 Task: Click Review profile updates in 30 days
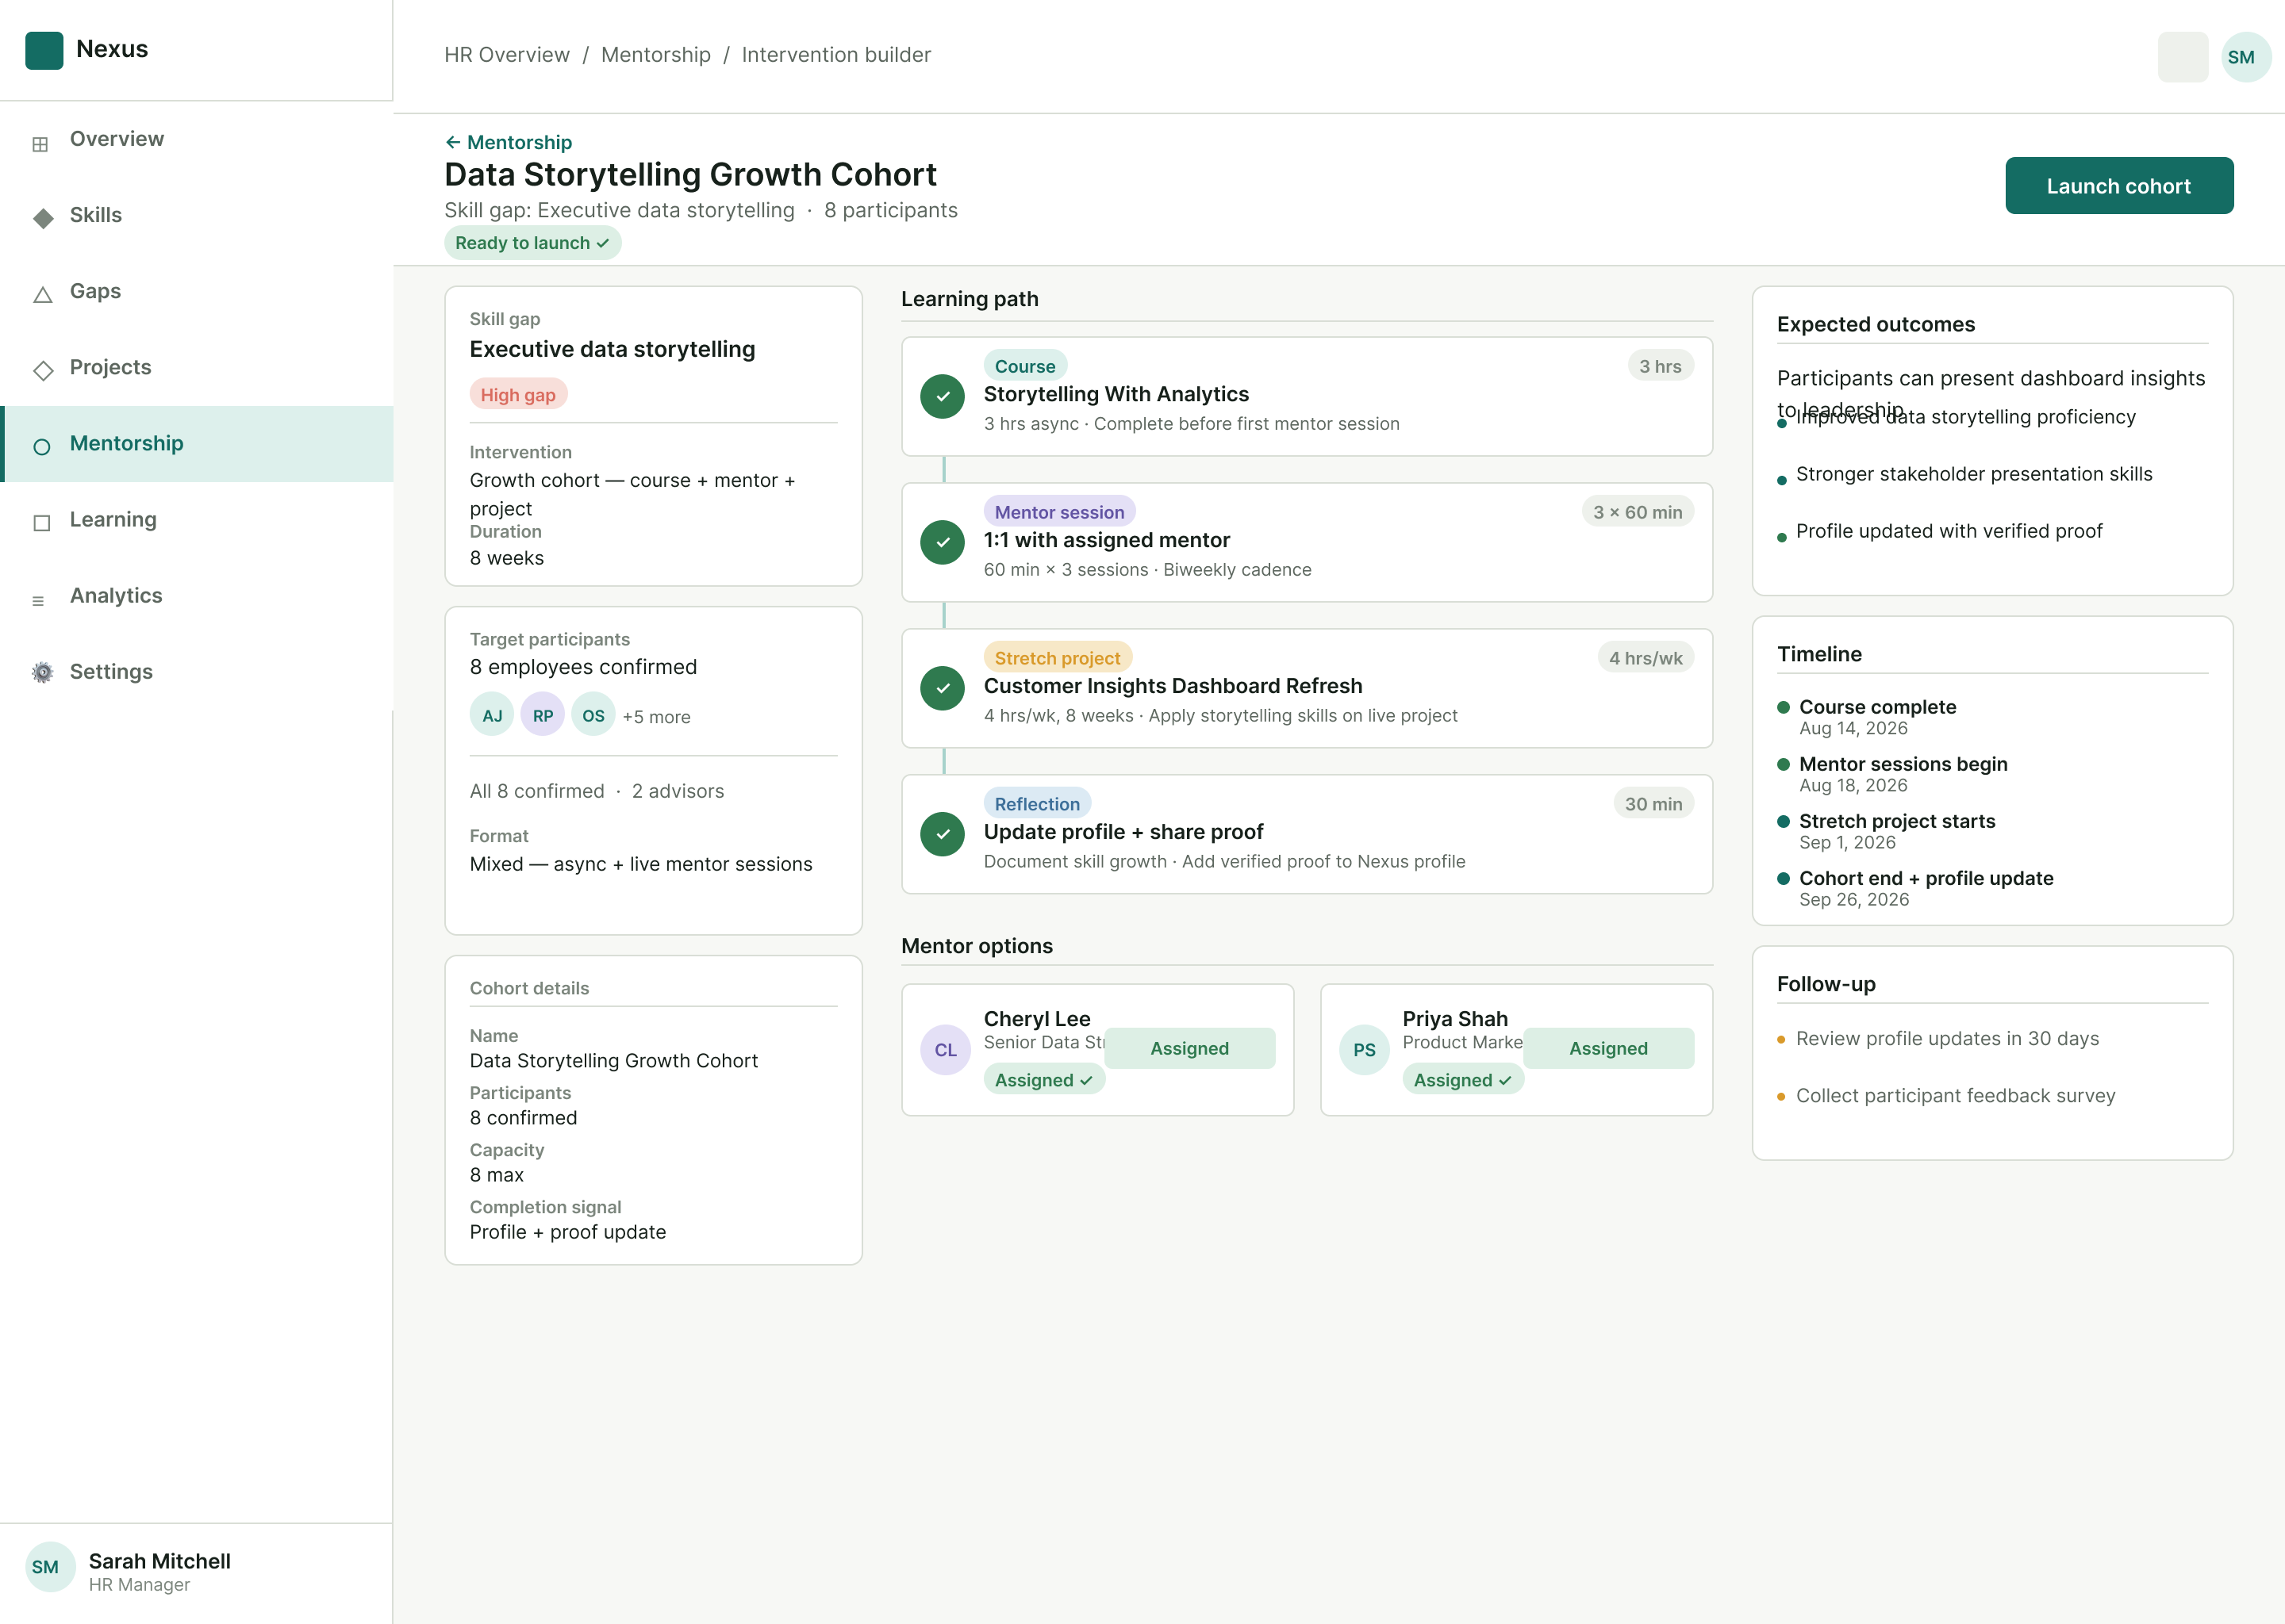(x=1947, y=1039)
